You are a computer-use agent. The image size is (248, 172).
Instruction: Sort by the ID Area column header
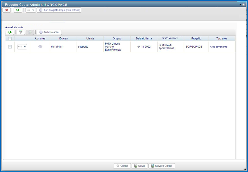63,38
